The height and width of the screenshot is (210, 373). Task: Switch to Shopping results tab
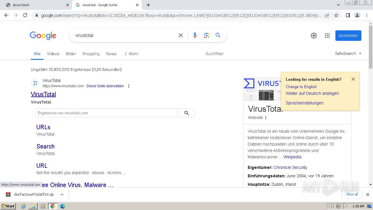click(91, 54)
